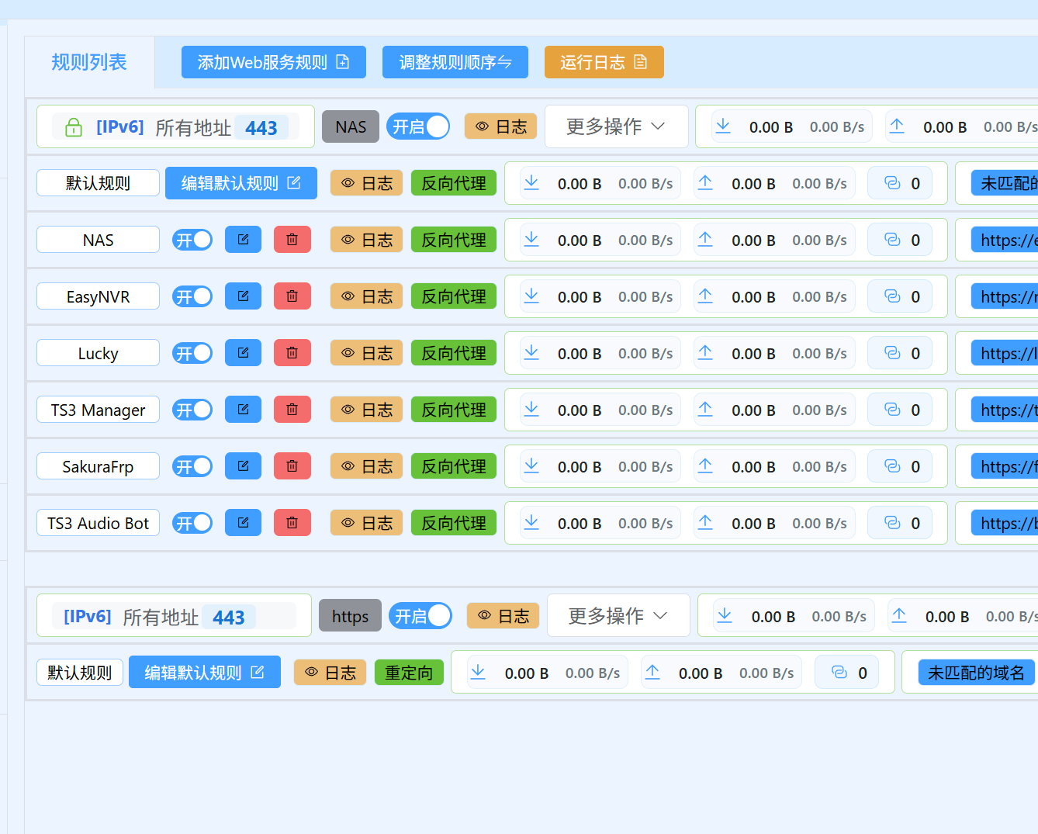Click download arrow icon in EasyNVR row
The width and height of the screenshot is (1038, 834).
(531, 296)
